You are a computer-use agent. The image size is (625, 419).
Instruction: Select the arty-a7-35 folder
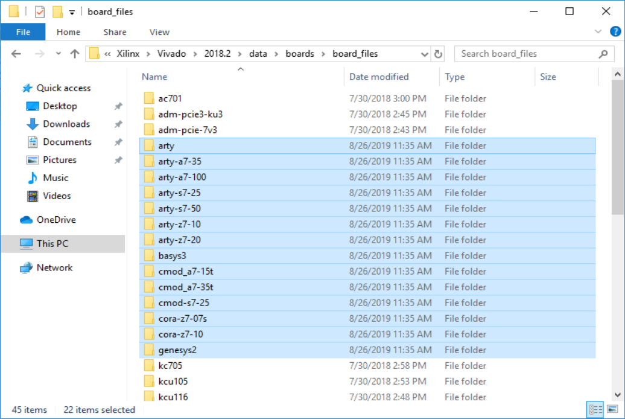pyautogui.click(x=367, y=161)
